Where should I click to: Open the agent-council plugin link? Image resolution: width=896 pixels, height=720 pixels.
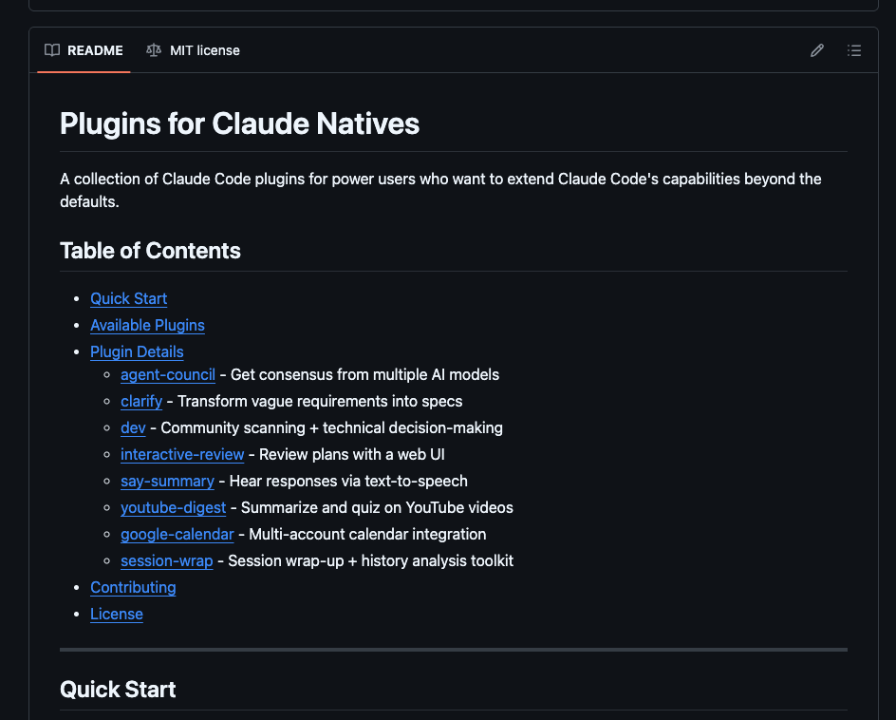tap(167, 374)
